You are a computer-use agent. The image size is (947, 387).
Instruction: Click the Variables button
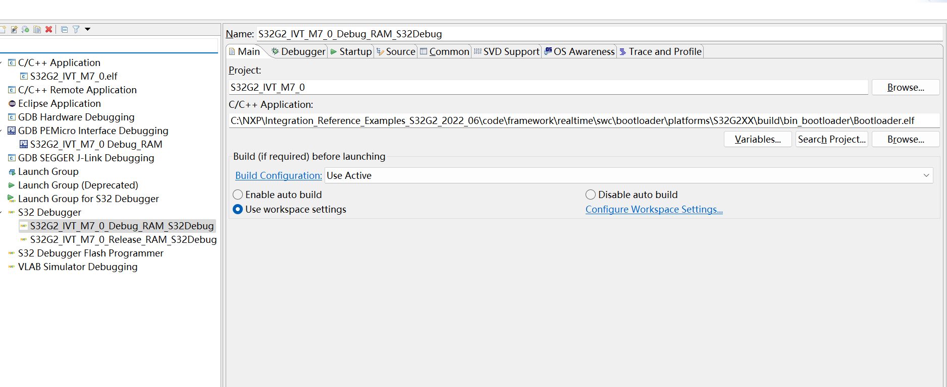click(757, 139)
